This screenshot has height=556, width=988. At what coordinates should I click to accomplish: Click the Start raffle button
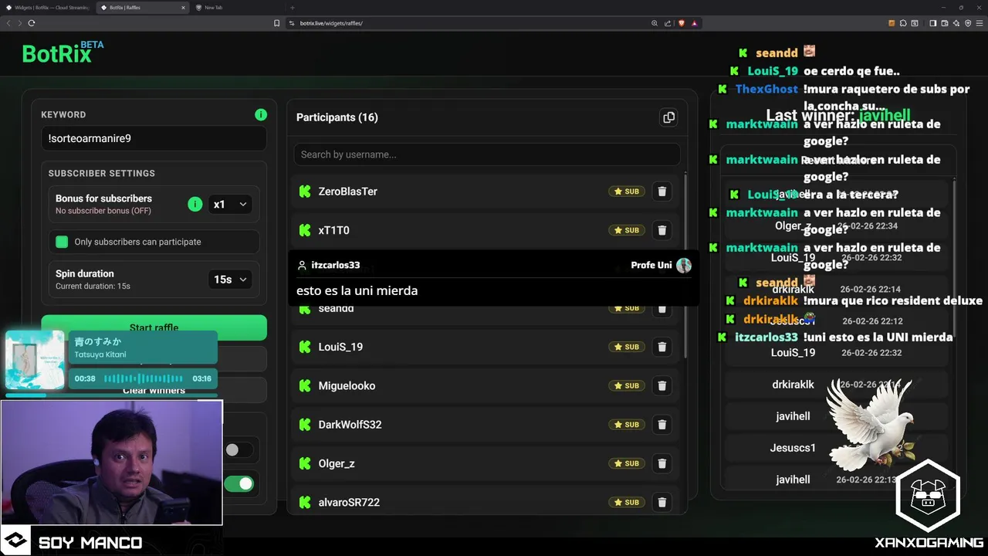[154, 327]
